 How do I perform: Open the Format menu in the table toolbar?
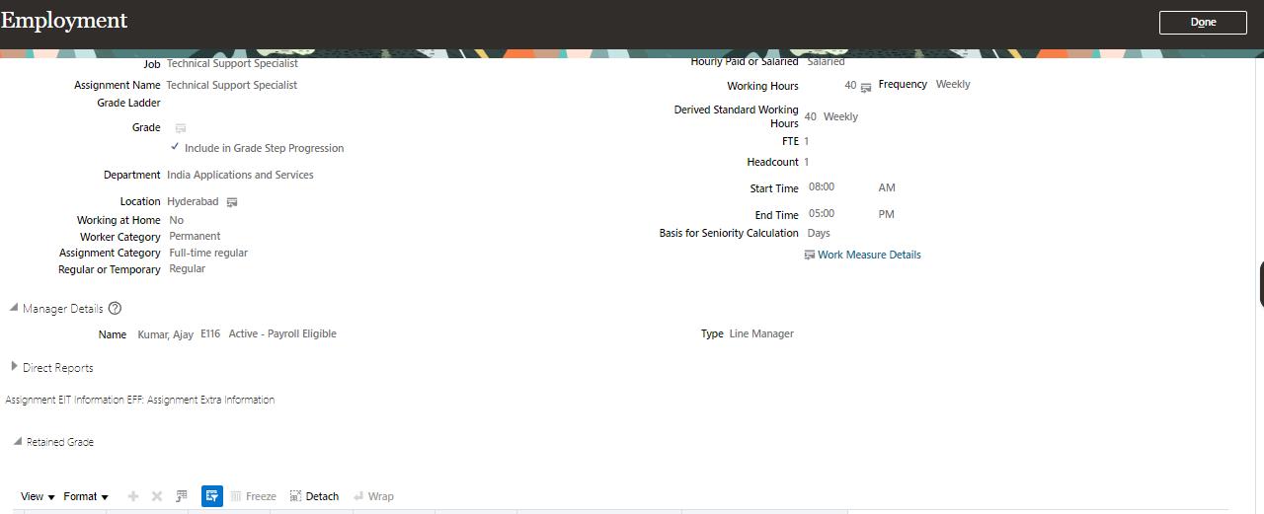pos(86,496)
